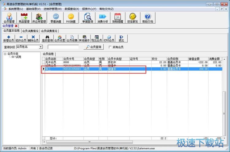Viewport: 230px width, 152px height.
Task: Open the 查询字段 会员姓名 dropdown
Action: tap(41, 47)
